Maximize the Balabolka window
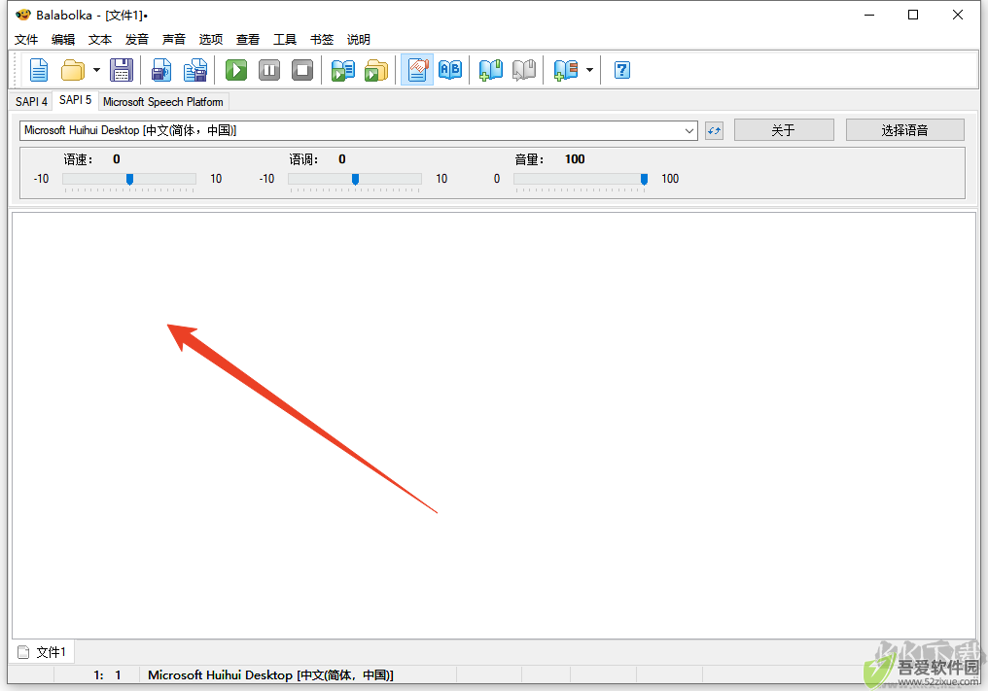The width and height of the screenshot is (988, 691). click(913, 15)
